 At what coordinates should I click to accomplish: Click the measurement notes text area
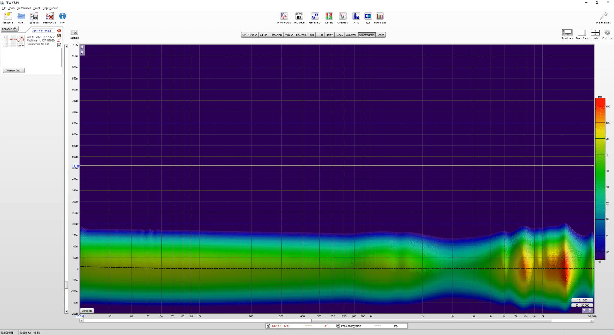[32, 57]
